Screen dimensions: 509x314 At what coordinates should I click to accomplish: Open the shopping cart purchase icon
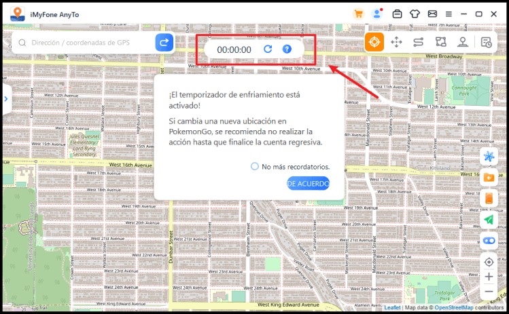pos(358,14)
